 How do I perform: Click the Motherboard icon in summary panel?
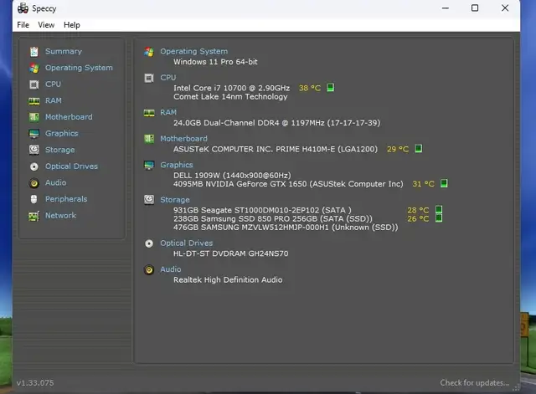(x=149, y=139)
